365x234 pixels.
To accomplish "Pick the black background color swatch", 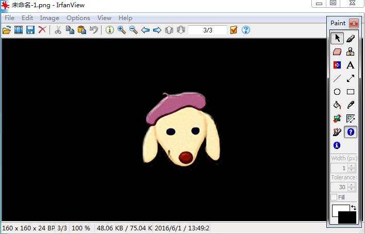I will coord(347,218).
